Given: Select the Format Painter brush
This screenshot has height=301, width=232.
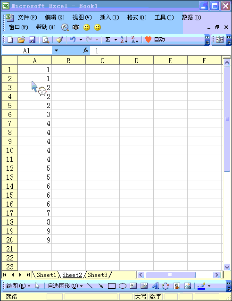Looking at the screenshot, I should 59,40.
